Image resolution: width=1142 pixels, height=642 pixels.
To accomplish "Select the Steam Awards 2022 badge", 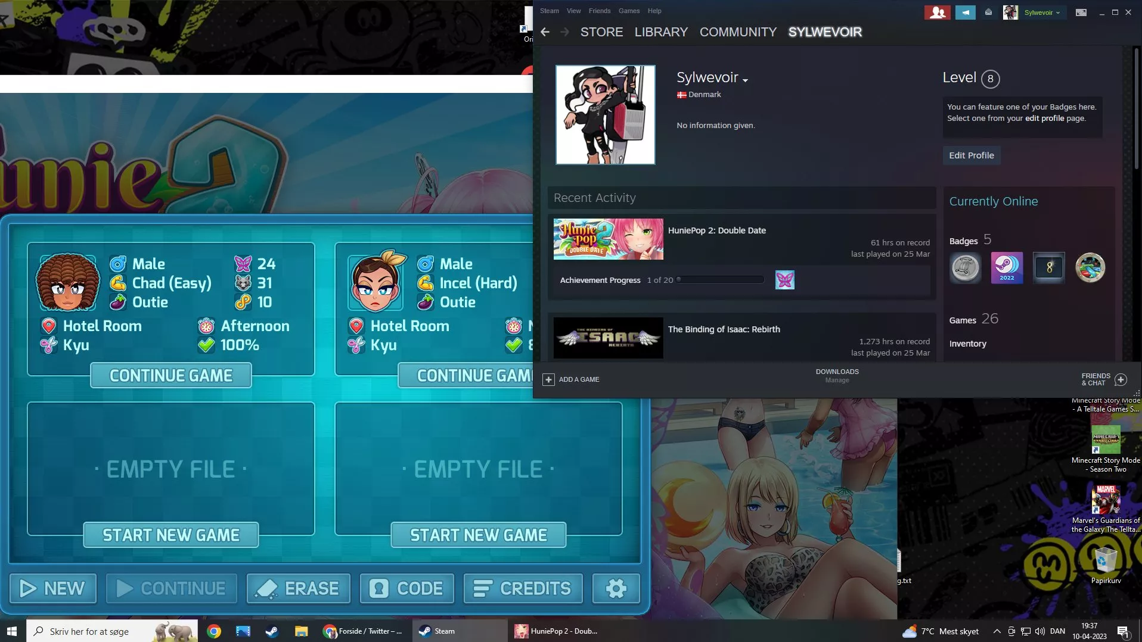I will pyautogui.click(x=1007, y=267).
